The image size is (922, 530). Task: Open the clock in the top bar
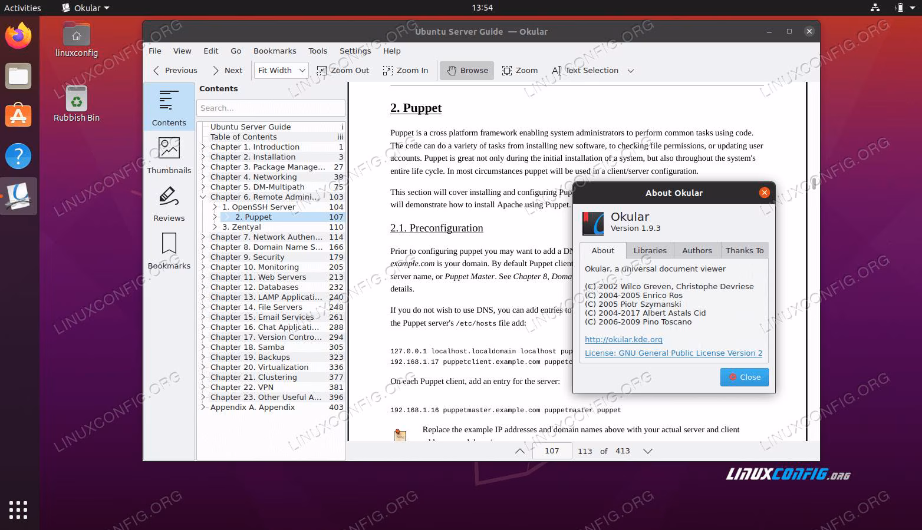click(482, 8)
